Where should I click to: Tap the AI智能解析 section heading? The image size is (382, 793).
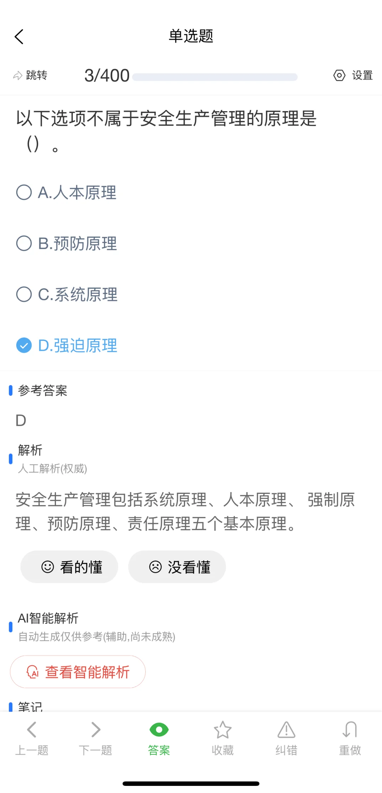coord(48,618)
